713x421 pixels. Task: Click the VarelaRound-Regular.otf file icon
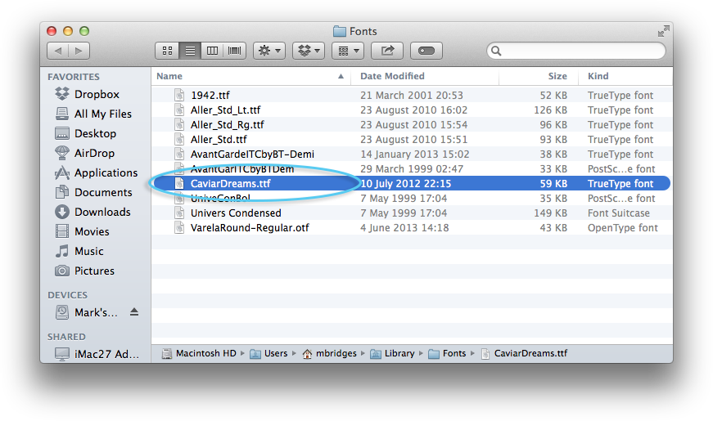pos(179,227)
